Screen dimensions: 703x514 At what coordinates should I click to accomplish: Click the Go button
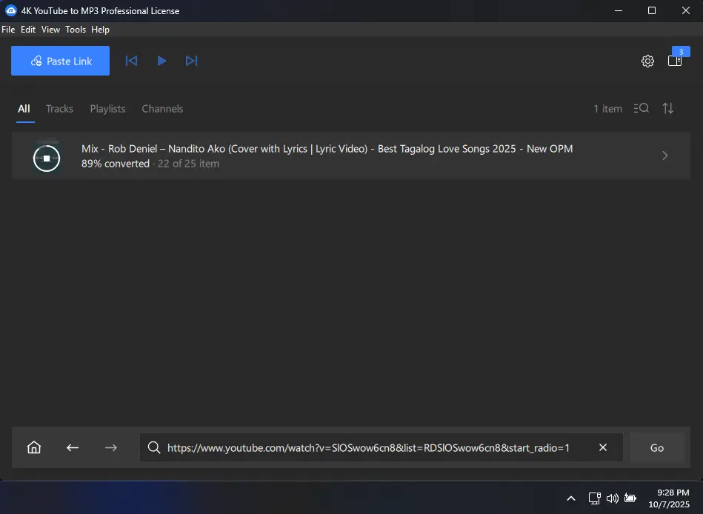point(657,447)
